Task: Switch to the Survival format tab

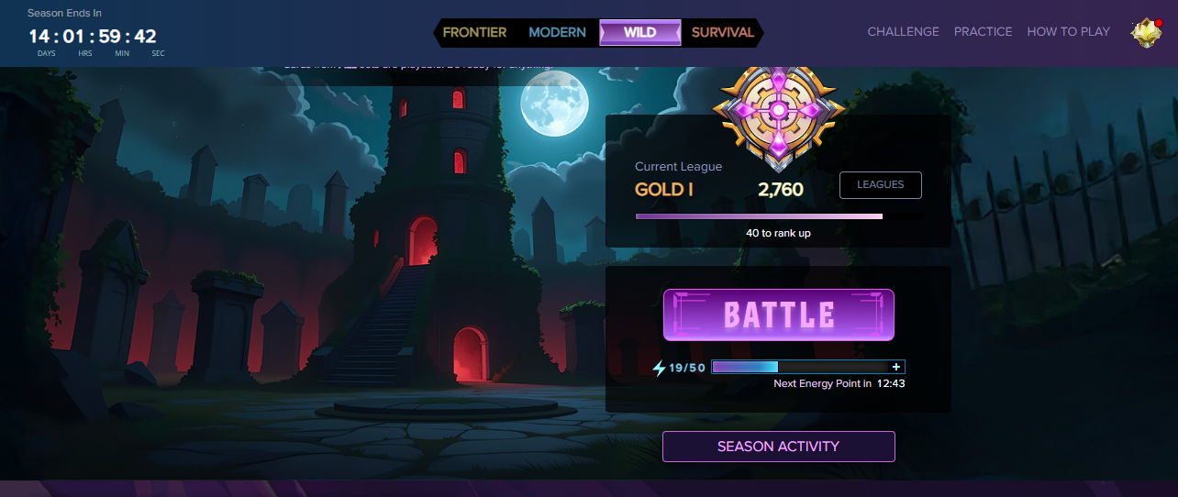Action: [x=723, y=32]
